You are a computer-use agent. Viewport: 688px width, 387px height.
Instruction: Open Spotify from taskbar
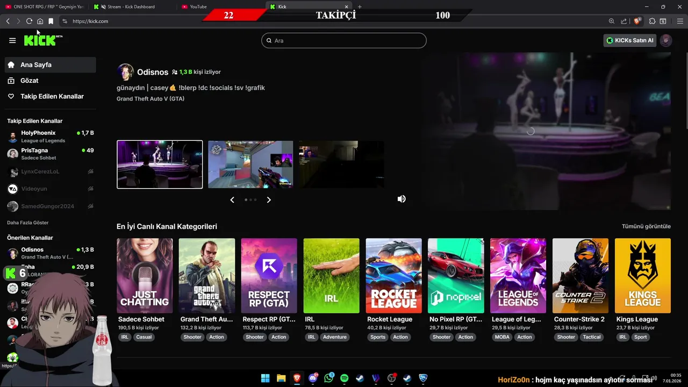345,378
